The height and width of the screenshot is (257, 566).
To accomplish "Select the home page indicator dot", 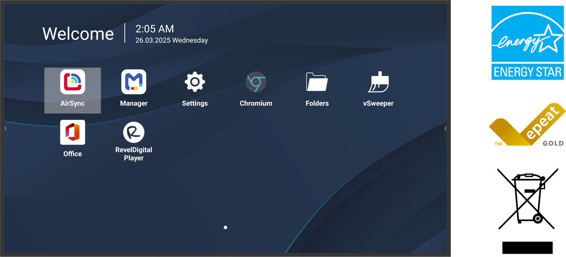I will [x=225, y=227].
